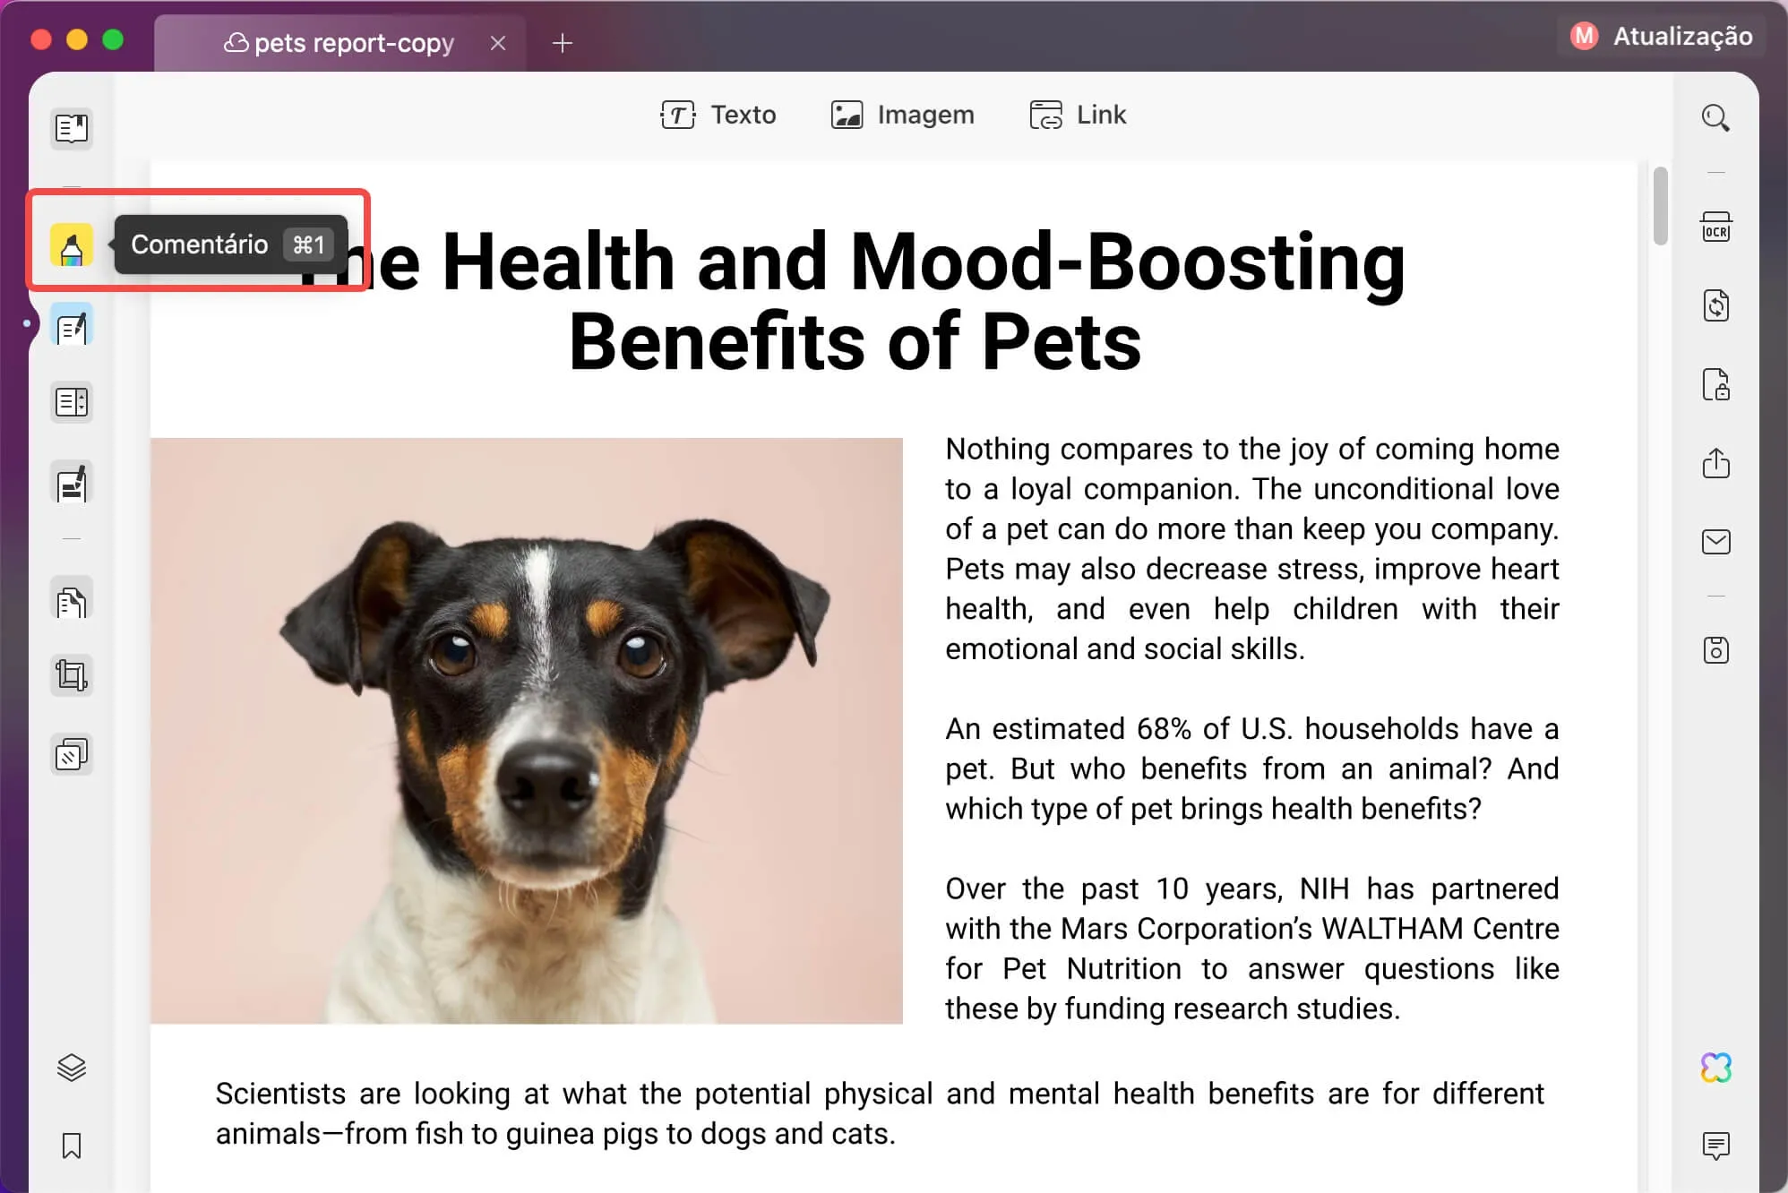The width and height of the screenshot is (1788, 1193).
Task: Select the redact tool icon
Action: pos(72,484)
